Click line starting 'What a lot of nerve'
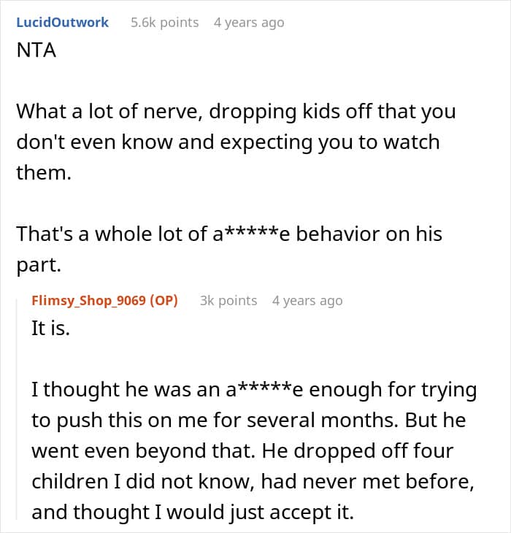511x533 pixels. [x=236, y=112]
